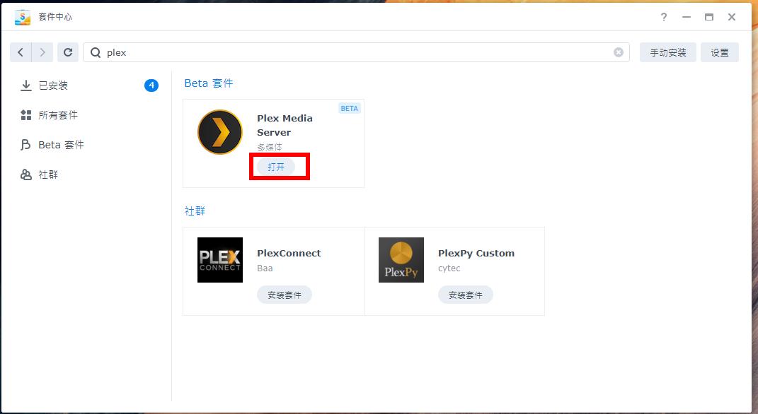This screenshot has height=414, width=758.
Task: Clear the plex search text
Action: [x=619, y=52]
